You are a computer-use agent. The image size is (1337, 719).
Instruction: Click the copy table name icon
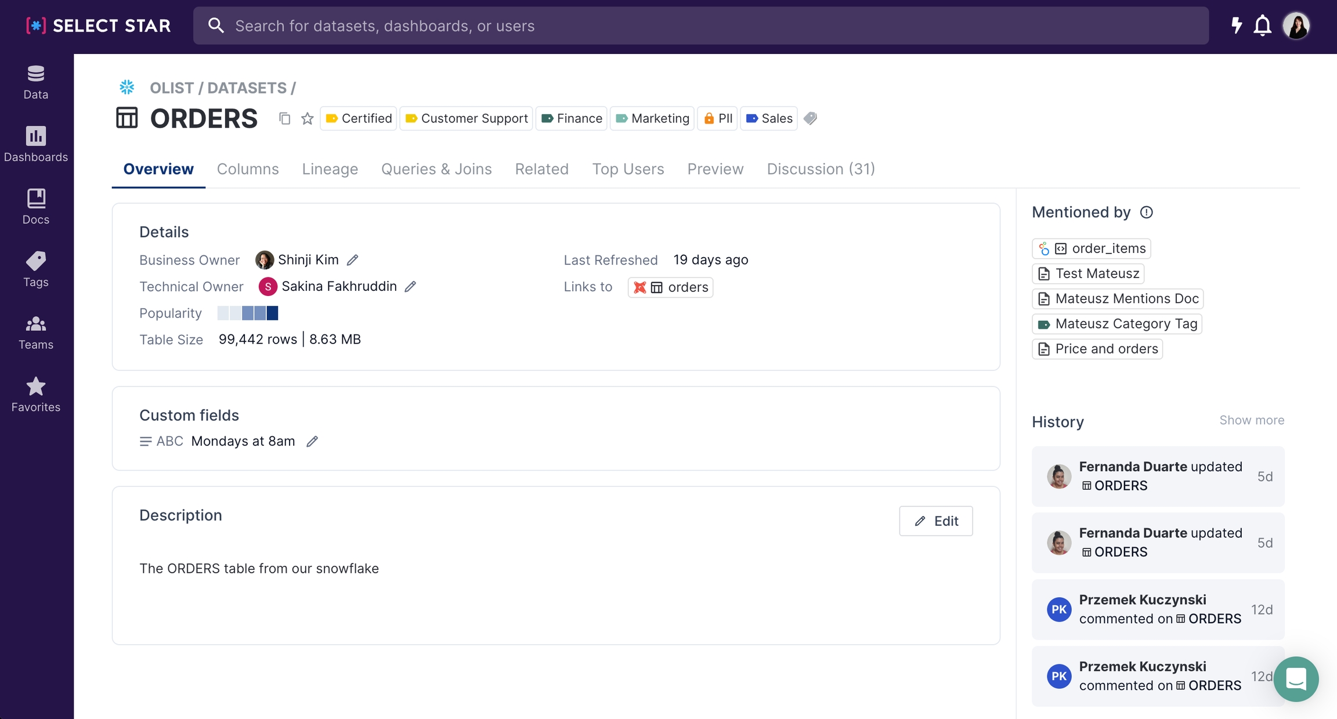284,118
